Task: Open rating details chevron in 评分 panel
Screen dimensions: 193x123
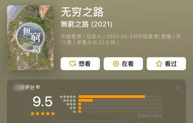Action: coord(177,87)
